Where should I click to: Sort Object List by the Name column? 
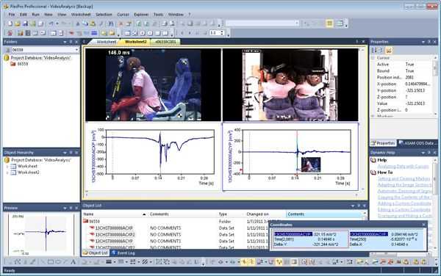point(114,214)
